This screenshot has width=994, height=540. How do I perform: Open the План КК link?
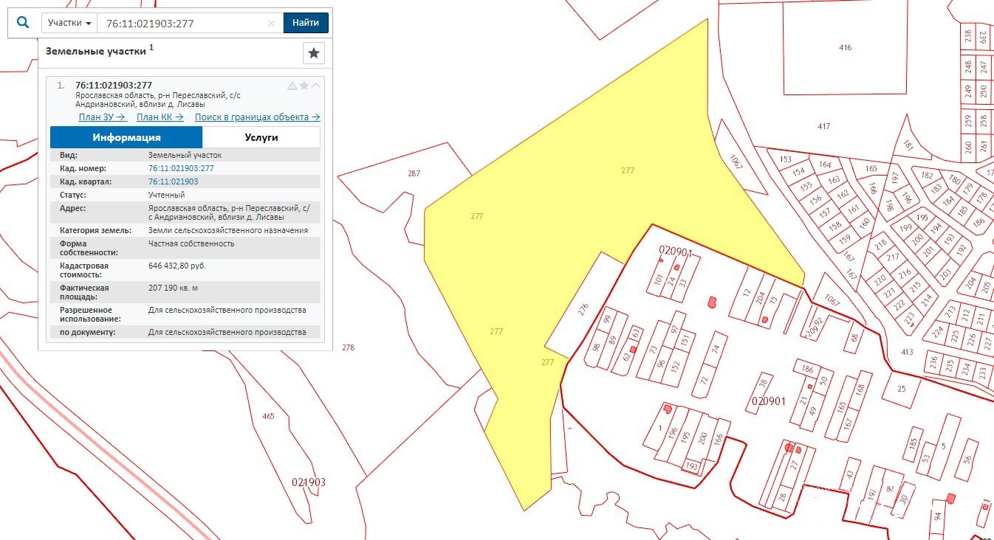click(160, 117)
